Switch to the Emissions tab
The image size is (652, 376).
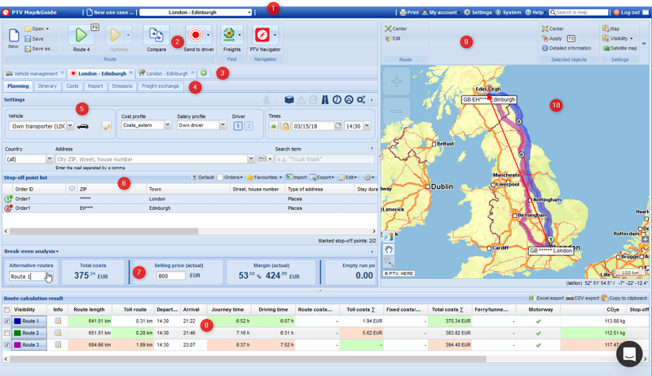click(121, 86)
